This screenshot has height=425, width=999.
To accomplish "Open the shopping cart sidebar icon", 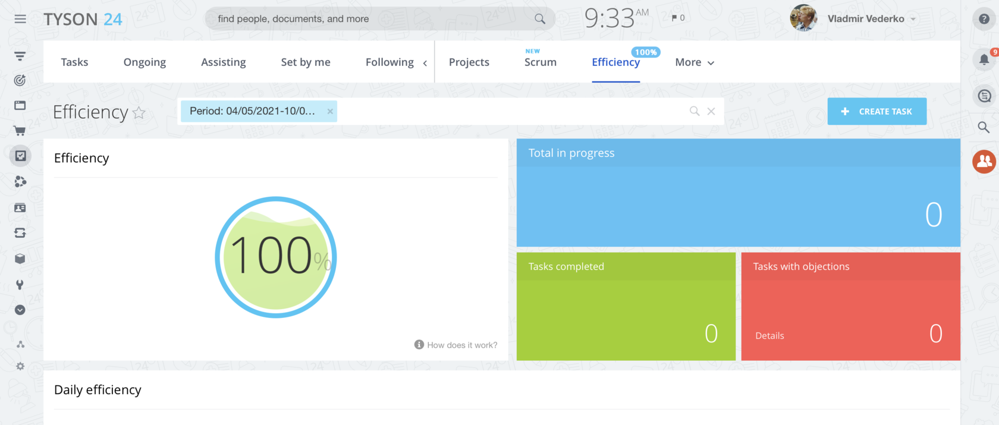I will coord(20,131).
